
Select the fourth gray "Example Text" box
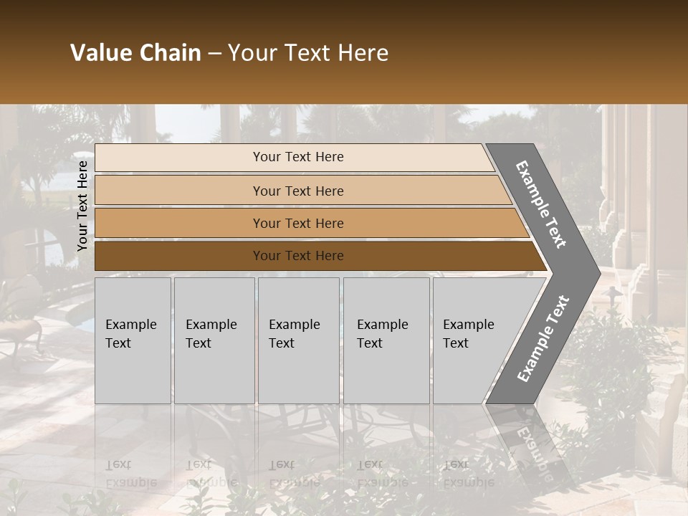click(x=386, y=340)
